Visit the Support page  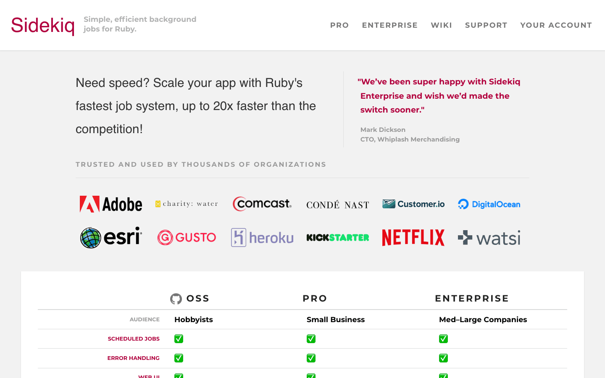tap(486, 25)
